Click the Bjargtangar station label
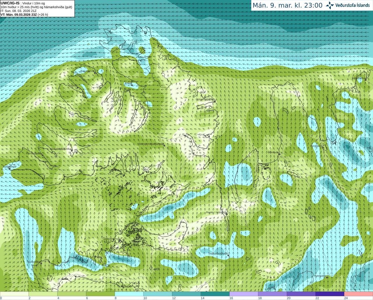 coord(10,166)
